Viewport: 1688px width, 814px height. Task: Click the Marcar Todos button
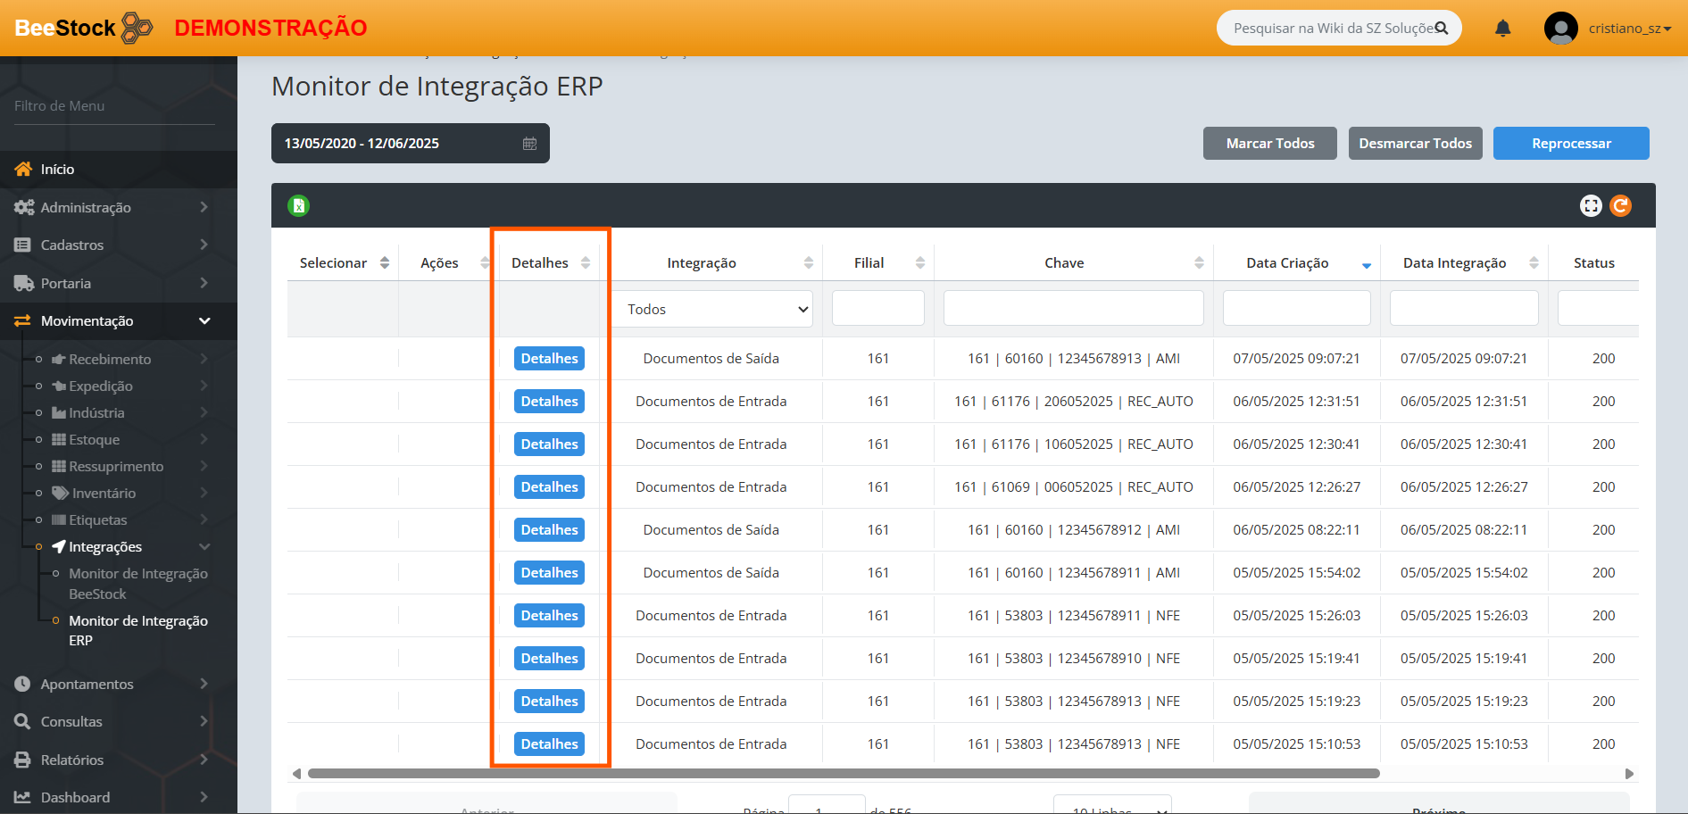(1269, 144)
